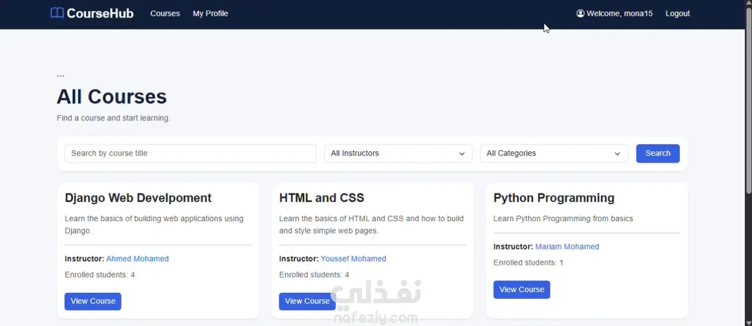Click the blue Search button
The height and width of the screenshot is (326, 752).
coord(658,153)
